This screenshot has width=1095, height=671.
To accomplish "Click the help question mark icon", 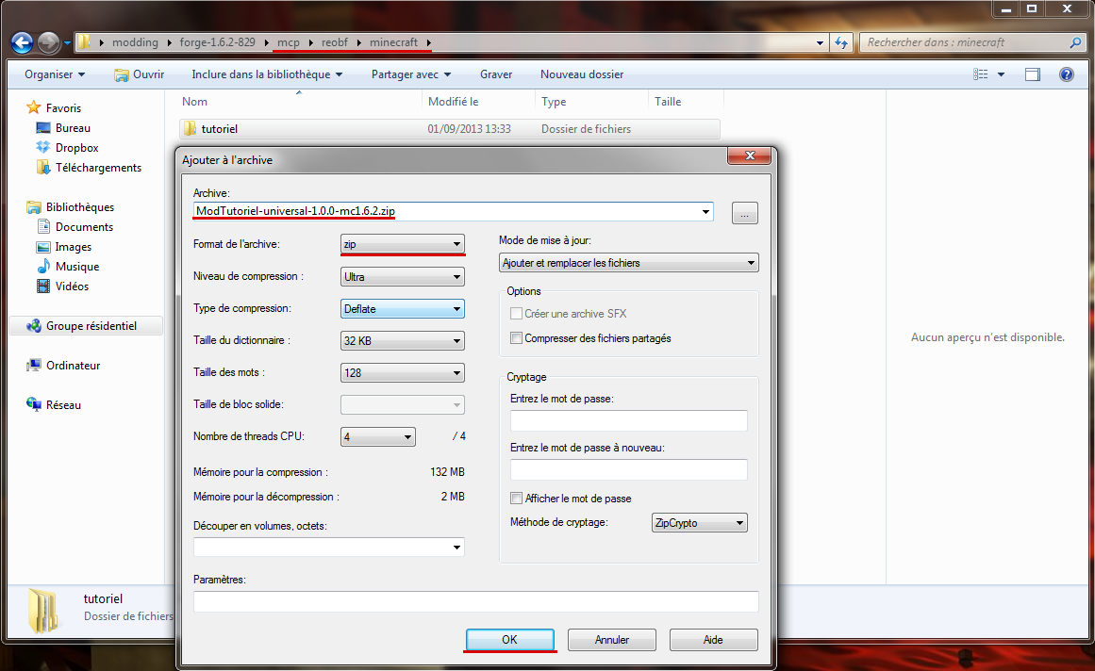I will 1066,74.
